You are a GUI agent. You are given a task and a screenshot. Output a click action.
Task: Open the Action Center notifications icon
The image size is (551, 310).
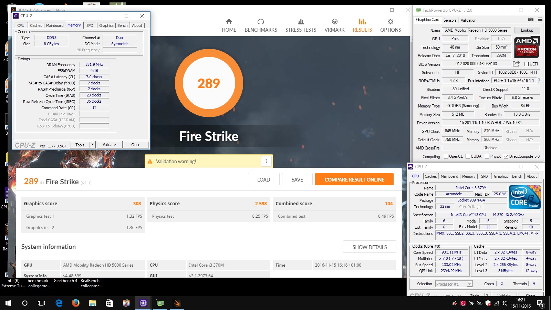tap(540, 303)
